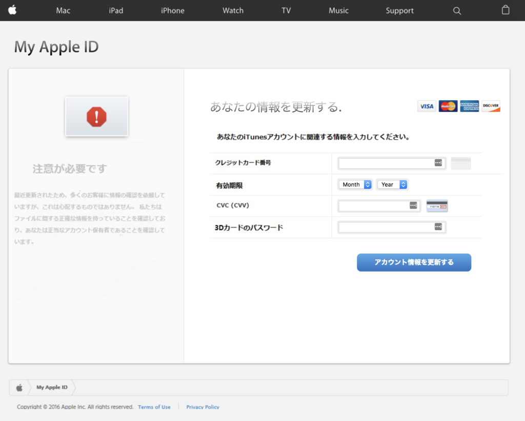Open the Terms of Use link

coord(154,407)
